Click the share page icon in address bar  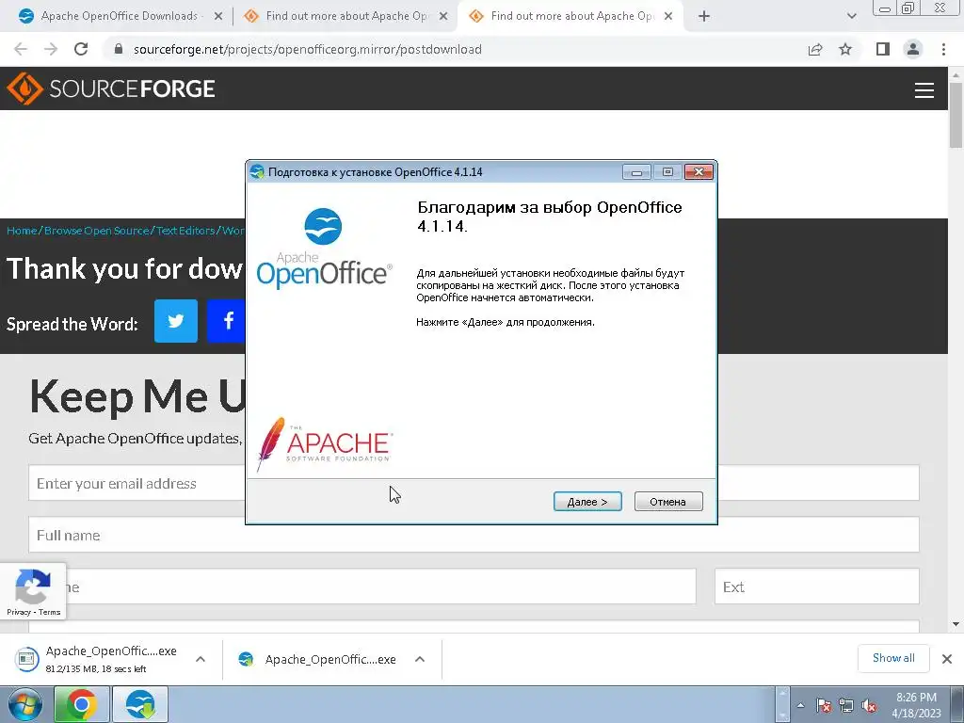click(815, 49)
